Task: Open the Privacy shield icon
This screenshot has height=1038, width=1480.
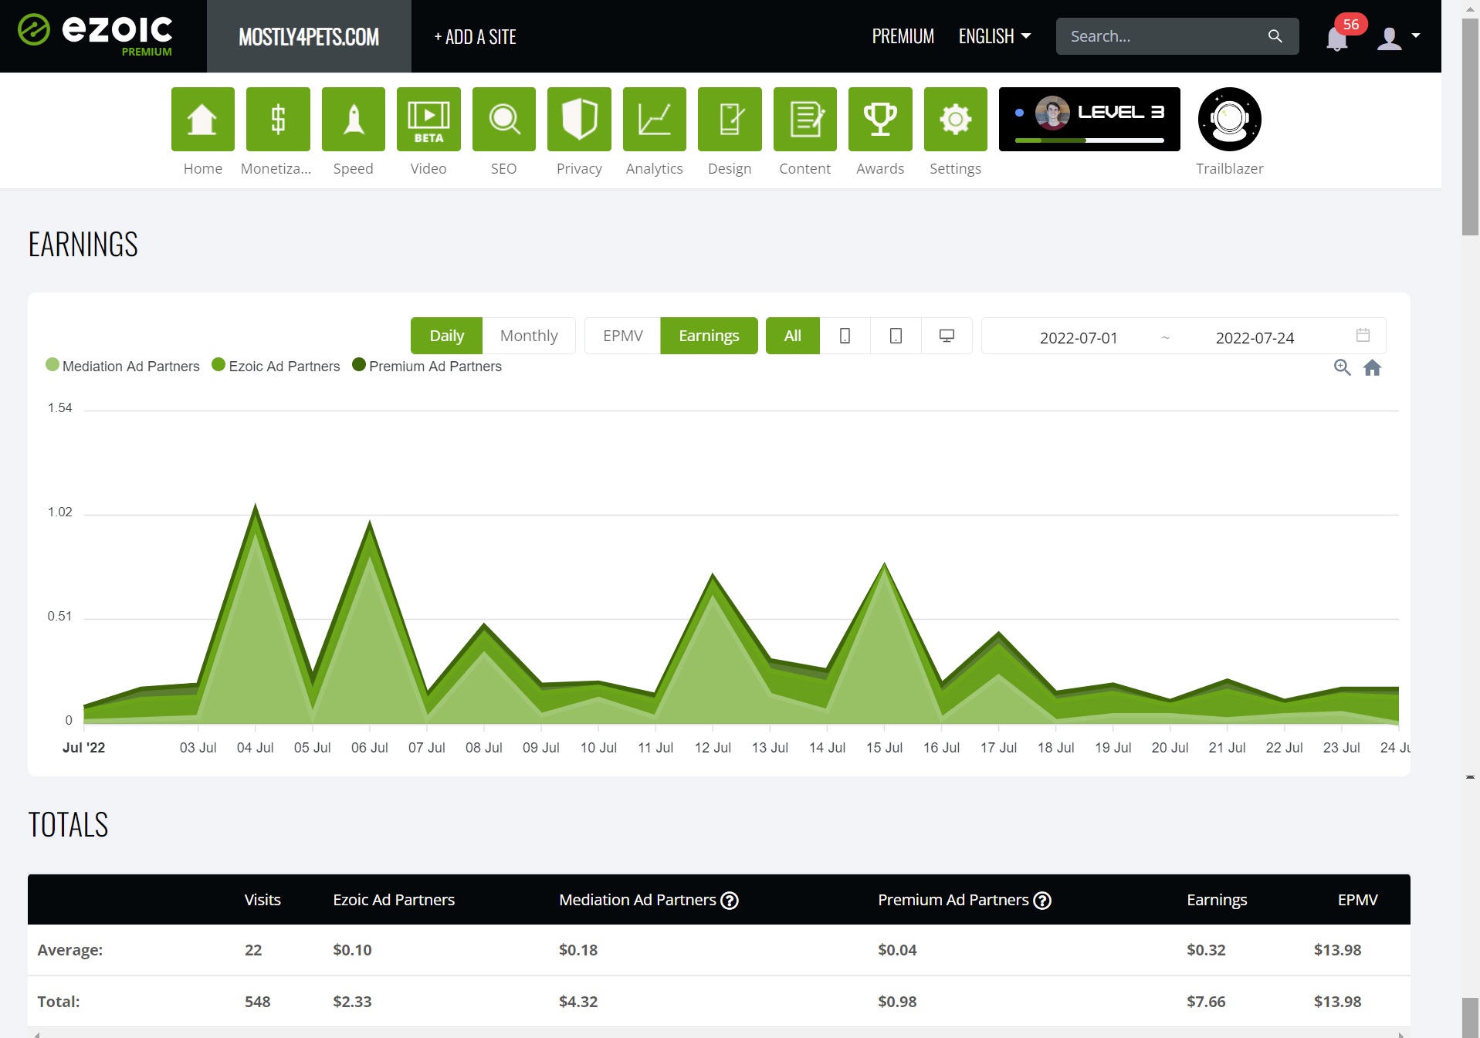Action: click(x=579, y=119)
